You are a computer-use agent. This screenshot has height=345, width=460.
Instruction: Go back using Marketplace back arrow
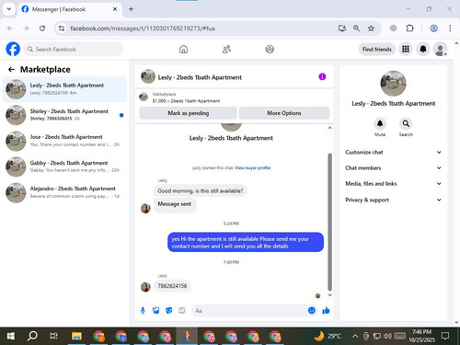[x=11, y=70]
